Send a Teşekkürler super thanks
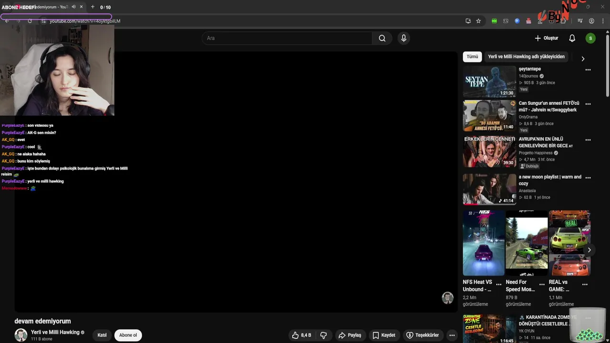Image resolution: width=610 pixels, height=343 pixels. tap(422, 335)
